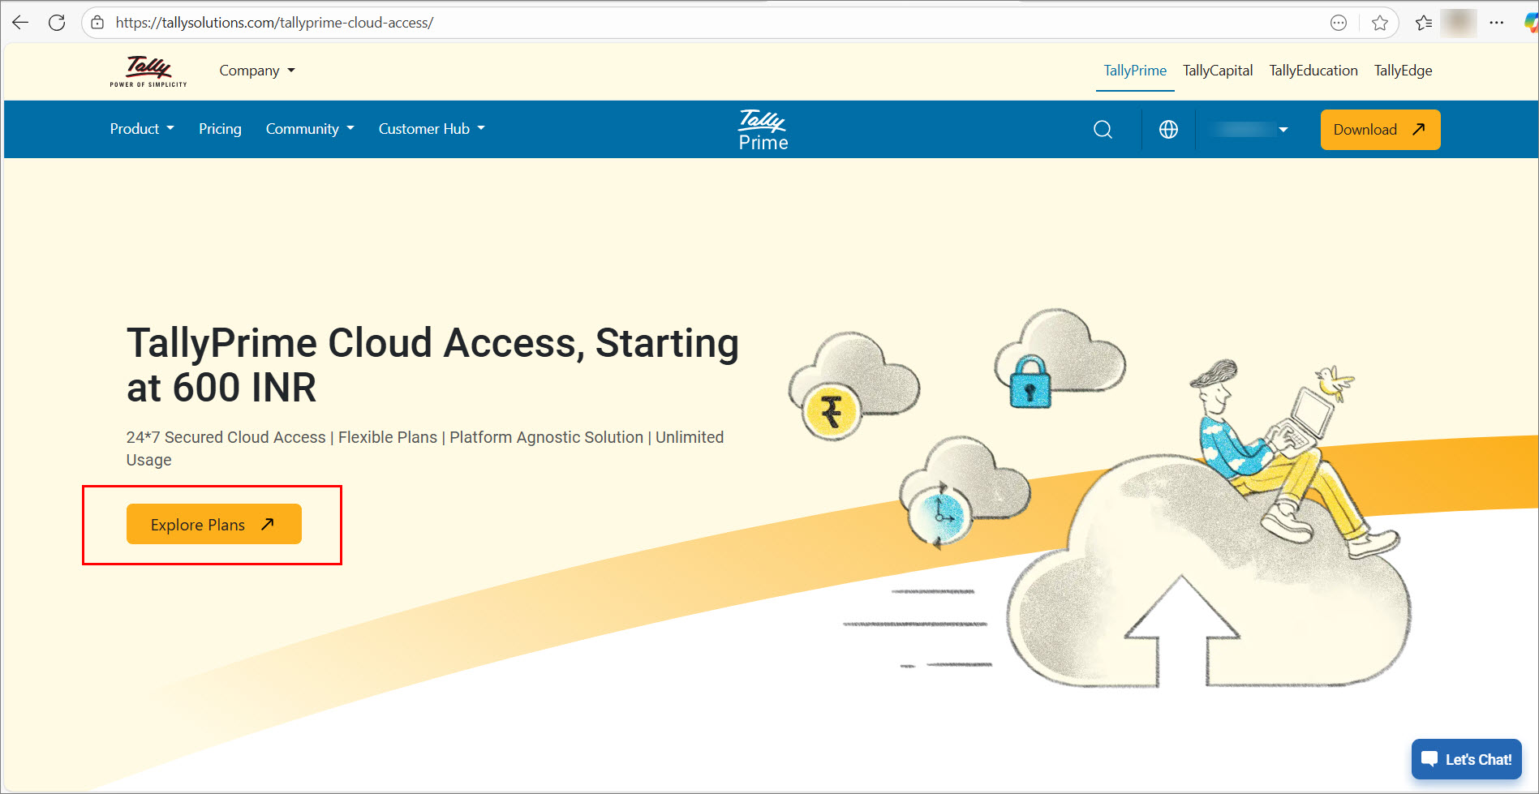Click the Tally Power of Simplicity logo
1539x794 pixels.
(x=148, y=71)
